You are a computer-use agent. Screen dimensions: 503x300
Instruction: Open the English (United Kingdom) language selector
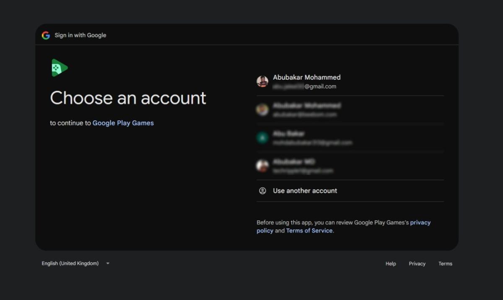pos(70,264)
